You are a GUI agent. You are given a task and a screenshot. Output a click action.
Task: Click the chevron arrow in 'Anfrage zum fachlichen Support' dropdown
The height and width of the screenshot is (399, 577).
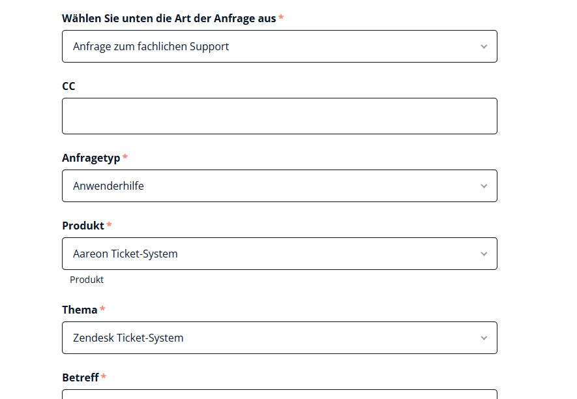(484, 46)
